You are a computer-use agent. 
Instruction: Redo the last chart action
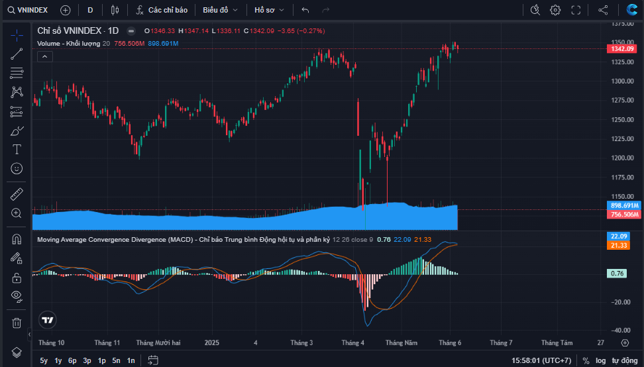326,10
